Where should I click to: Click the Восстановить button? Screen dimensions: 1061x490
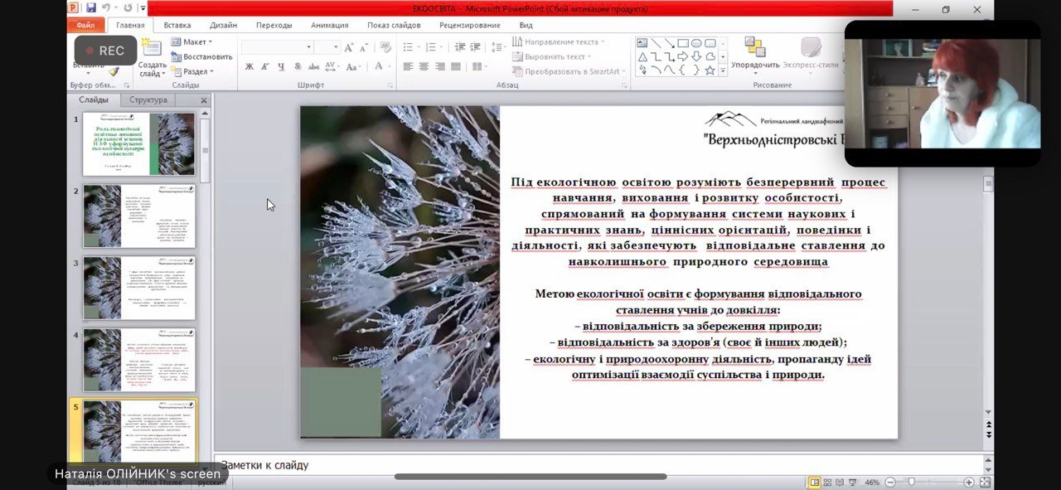[201, 56]
